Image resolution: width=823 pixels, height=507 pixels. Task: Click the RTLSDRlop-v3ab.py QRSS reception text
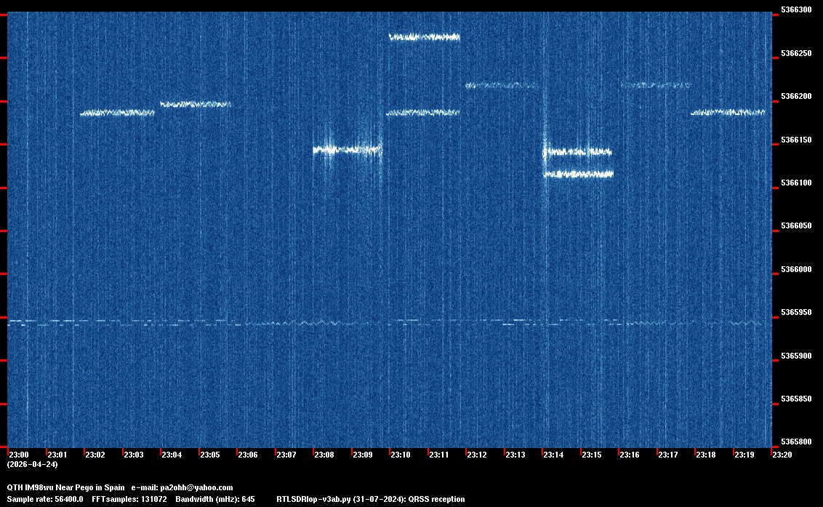point(371,499)
